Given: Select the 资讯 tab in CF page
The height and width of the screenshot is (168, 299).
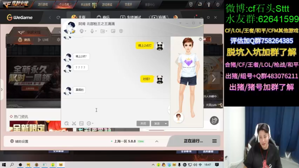Looking at the screenshot, I should (x=24, y=40).
